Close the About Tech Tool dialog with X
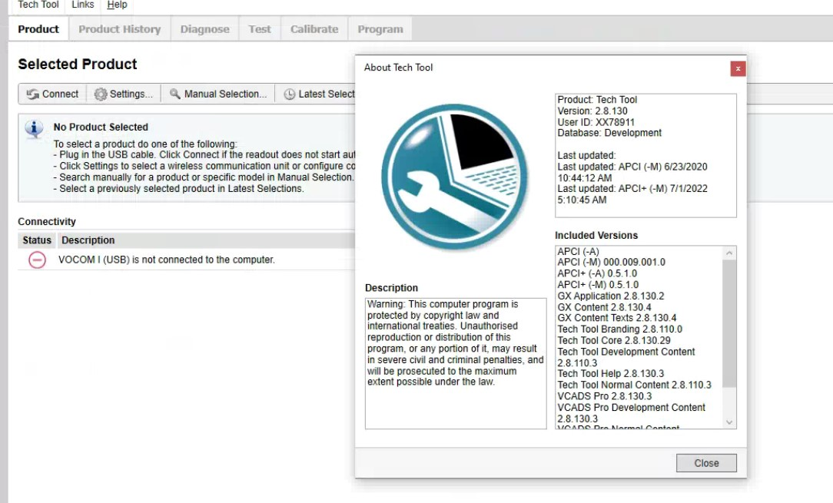 tap(738, 68)
